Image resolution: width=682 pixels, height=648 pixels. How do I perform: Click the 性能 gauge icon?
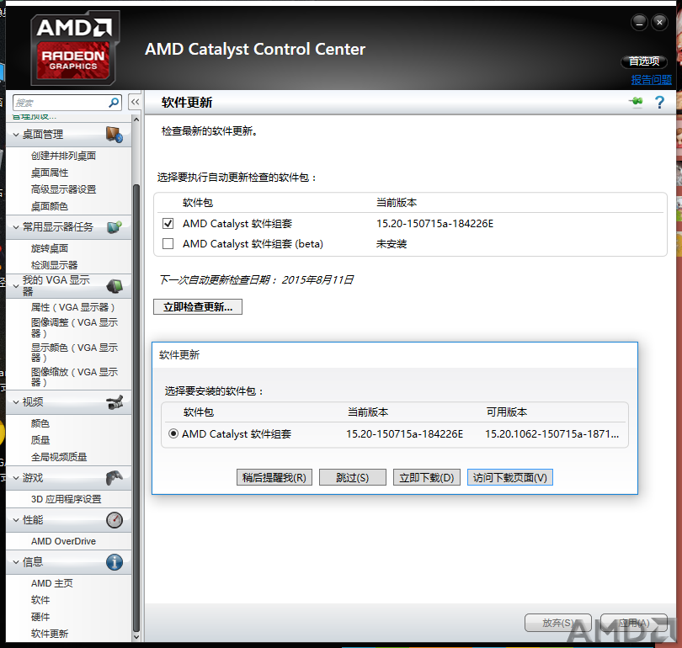click(115, 520)
